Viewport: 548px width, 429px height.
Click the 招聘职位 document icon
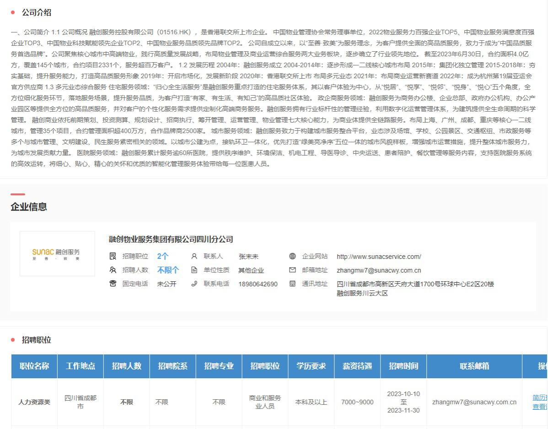tap(113, 257)
